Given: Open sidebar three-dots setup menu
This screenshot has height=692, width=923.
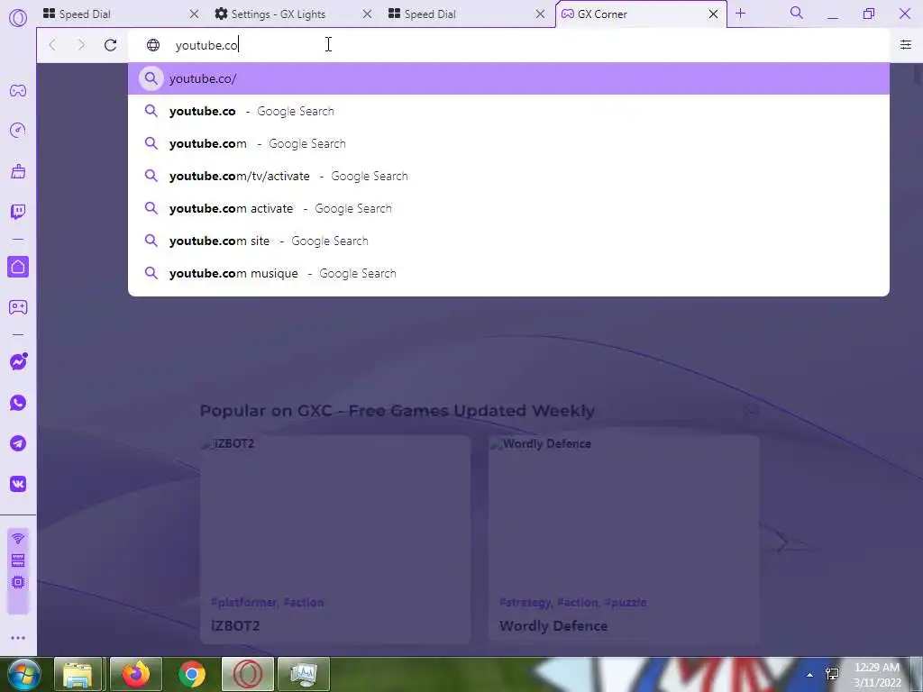Looking at the screenshot, I should click(x=18, y=638).
